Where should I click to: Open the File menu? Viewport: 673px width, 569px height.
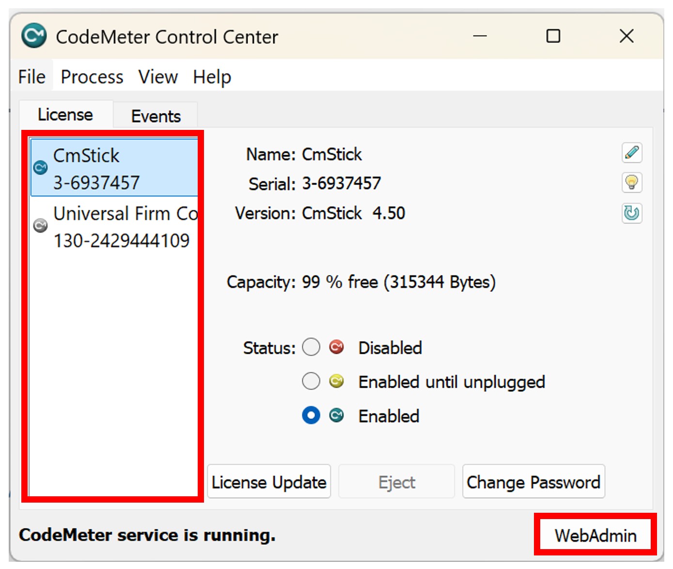(x=32, y=77)
